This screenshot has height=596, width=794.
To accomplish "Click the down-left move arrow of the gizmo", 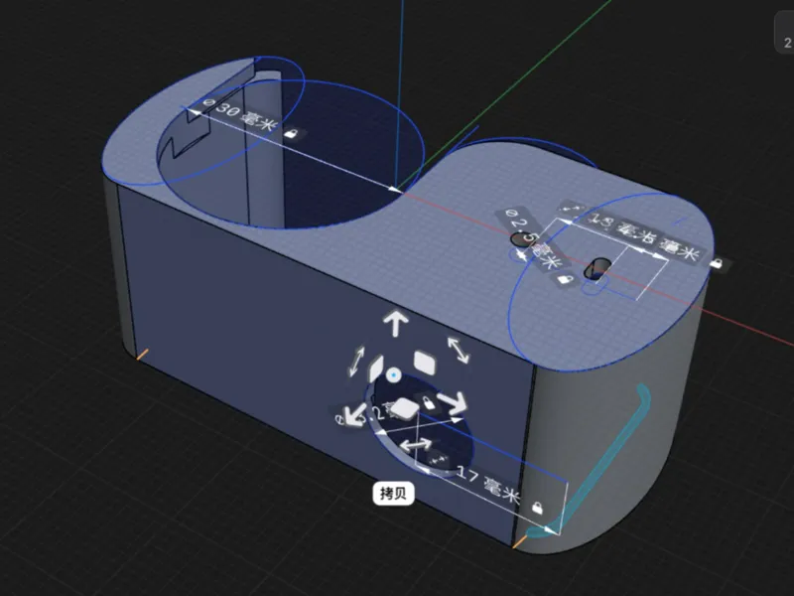I will [354, 414].
